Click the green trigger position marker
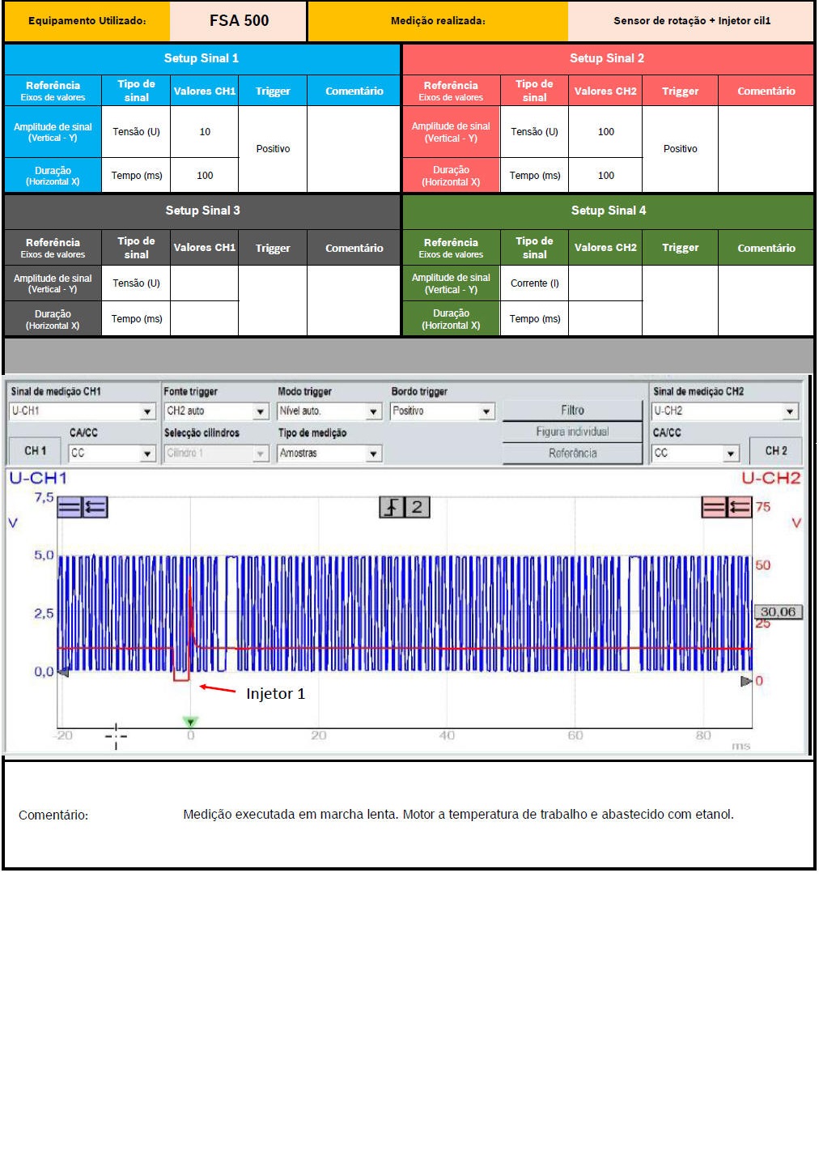 (190, 722)
